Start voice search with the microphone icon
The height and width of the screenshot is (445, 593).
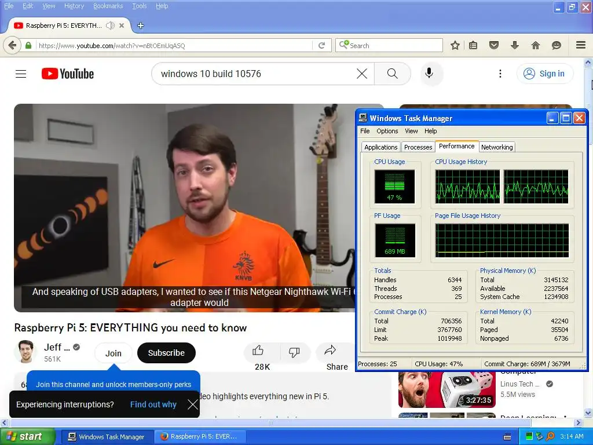[x=429, y=74]
